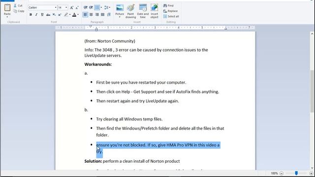
Task: Align text right
Action: click(x=97, y=14)
